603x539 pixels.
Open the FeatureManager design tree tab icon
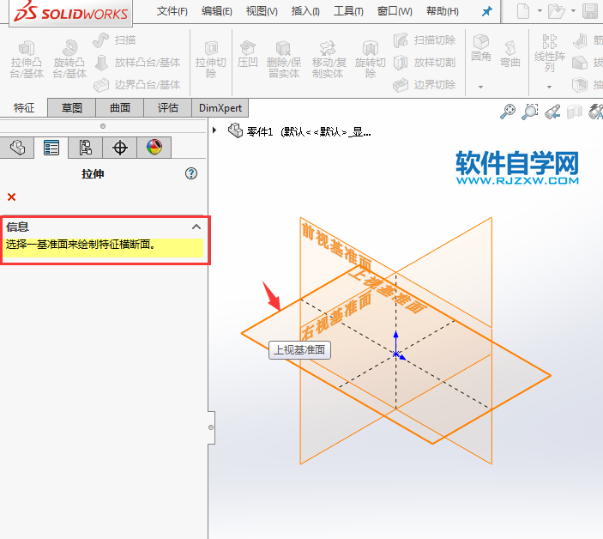(17, 148)
